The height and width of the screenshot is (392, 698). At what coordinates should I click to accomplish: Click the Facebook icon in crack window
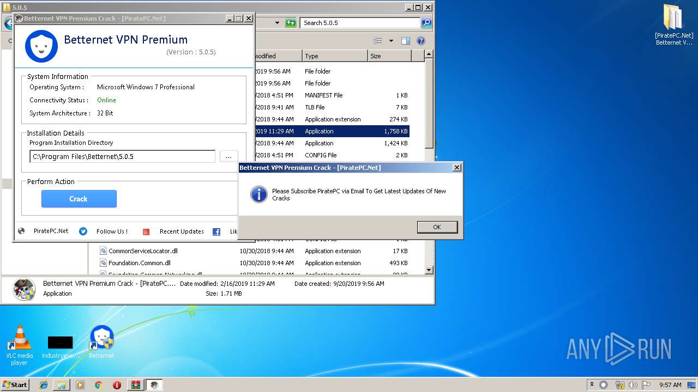point(216,232)
